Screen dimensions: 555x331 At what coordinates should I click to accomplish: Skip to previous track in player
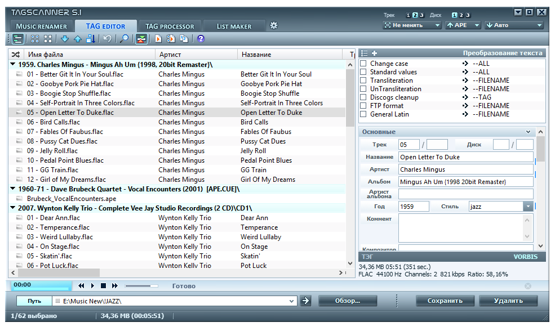tap(81, 286)
